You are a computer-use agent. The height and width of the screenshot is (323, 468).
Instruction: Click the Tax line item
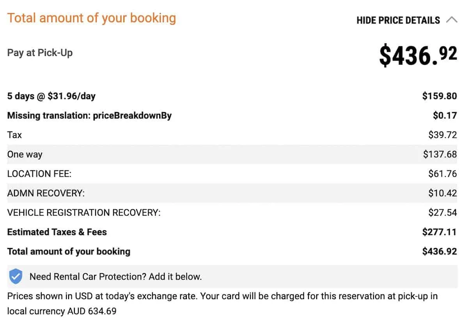pyautogui.click(x=232, y=135)
